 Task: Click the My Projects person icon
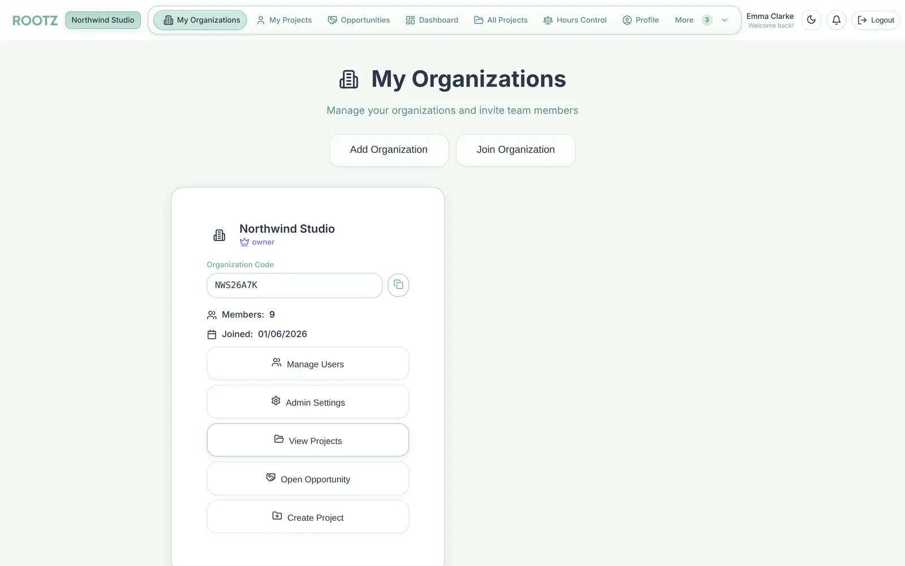point(261,20)
